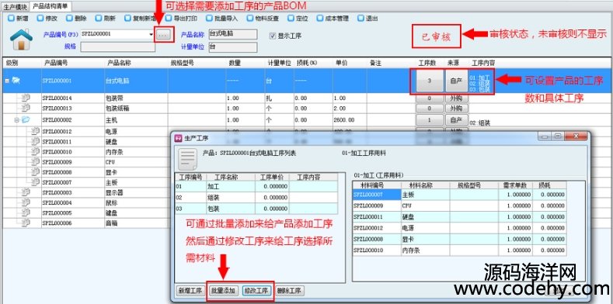This screenshot has height=304, width=613.
Task: Click the home house icon
Action: 21,39
